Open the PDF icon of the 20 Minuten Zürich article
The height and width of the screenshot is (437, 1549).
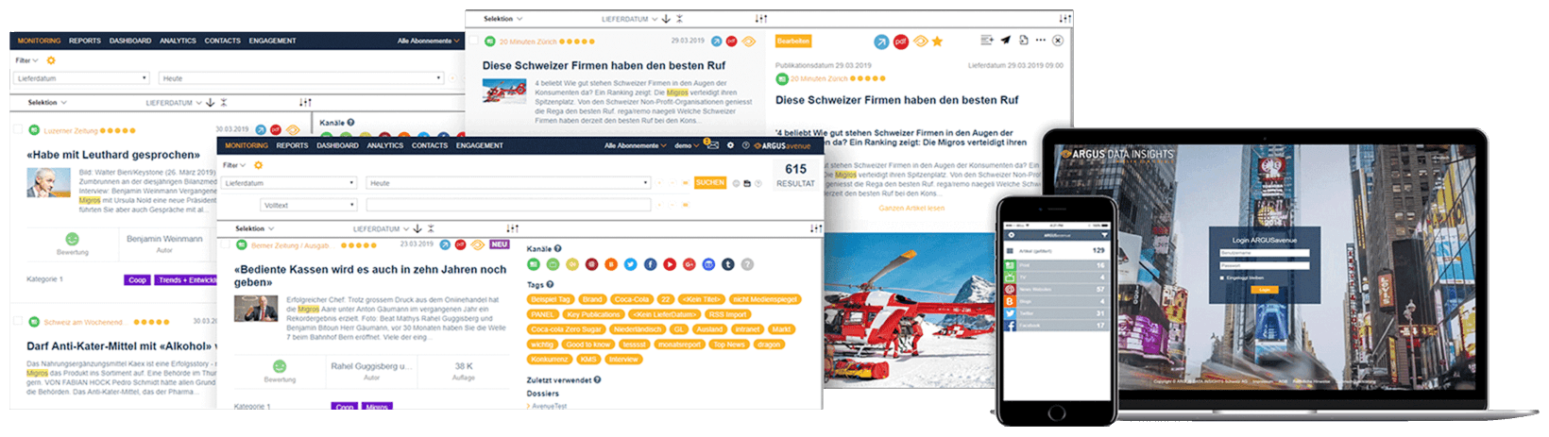point(731,42)
